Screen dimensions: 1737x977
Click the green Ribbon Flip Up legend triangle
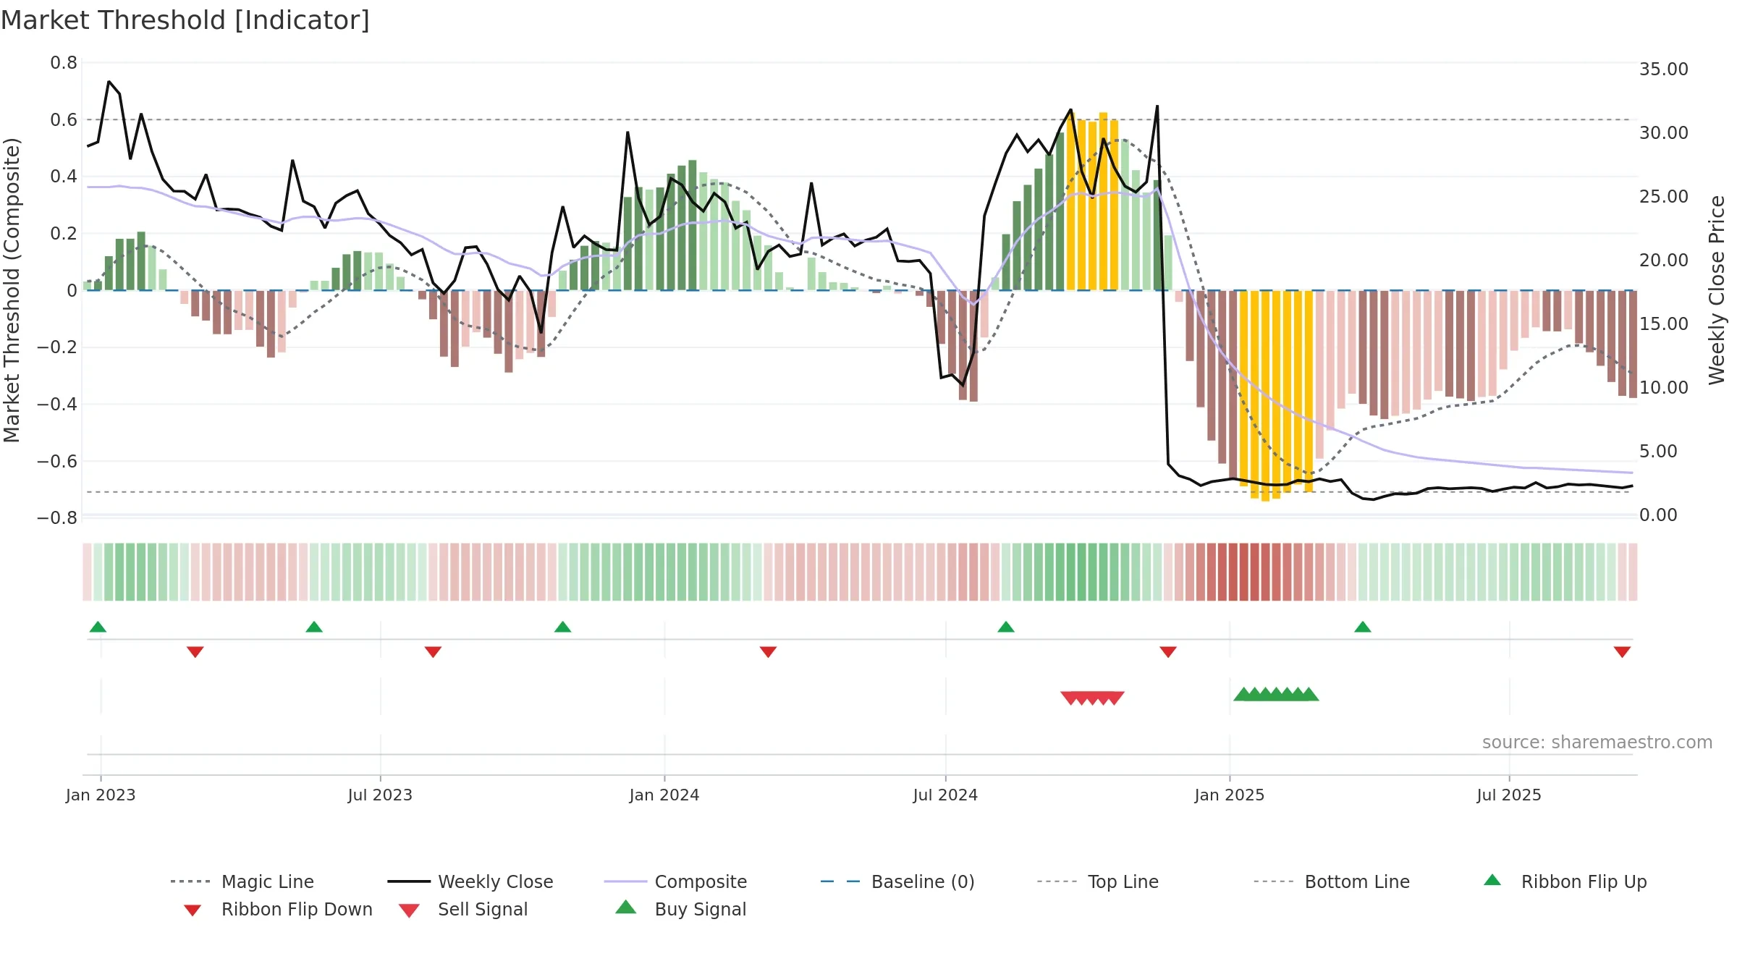[x=1492, y=880]
